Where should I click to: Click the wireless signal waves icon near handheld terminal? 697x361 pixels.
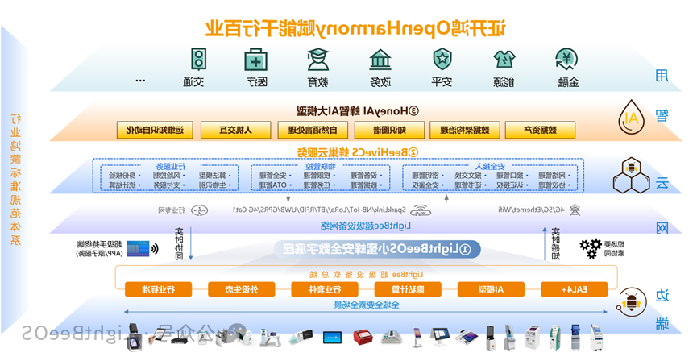click(x=155, y=248)
